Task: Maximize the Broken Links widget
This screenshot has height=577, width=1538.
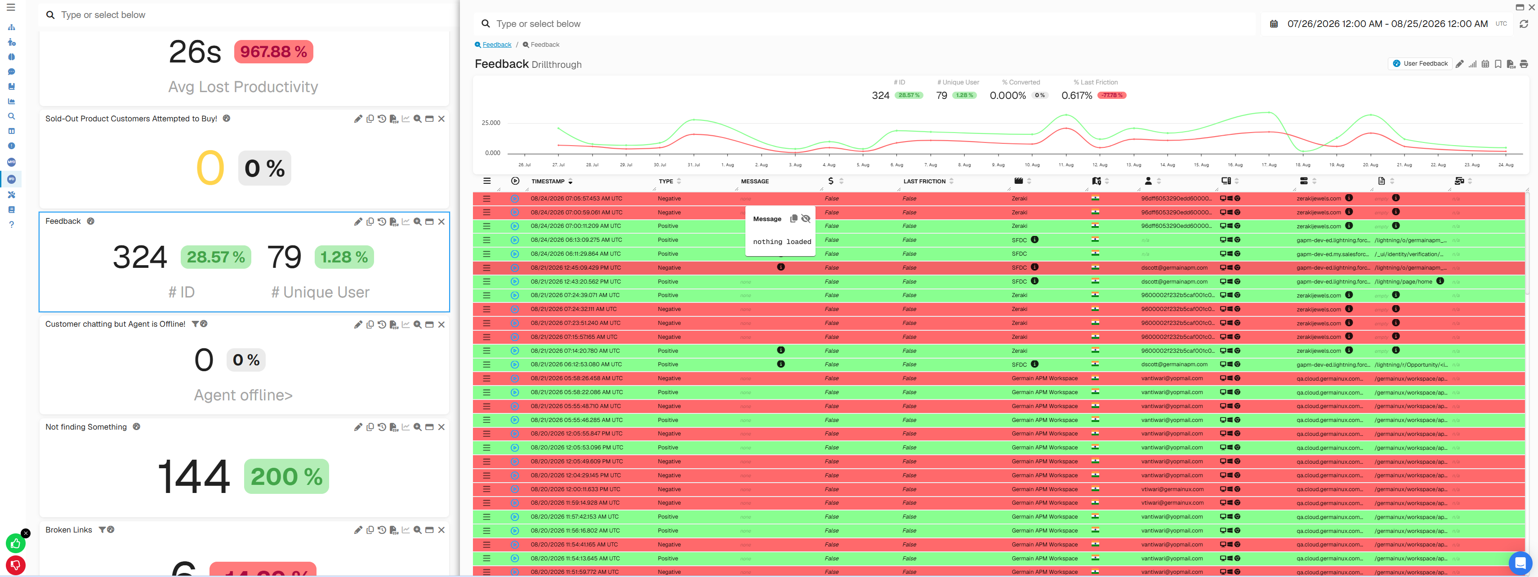Action: pos(429,530)
